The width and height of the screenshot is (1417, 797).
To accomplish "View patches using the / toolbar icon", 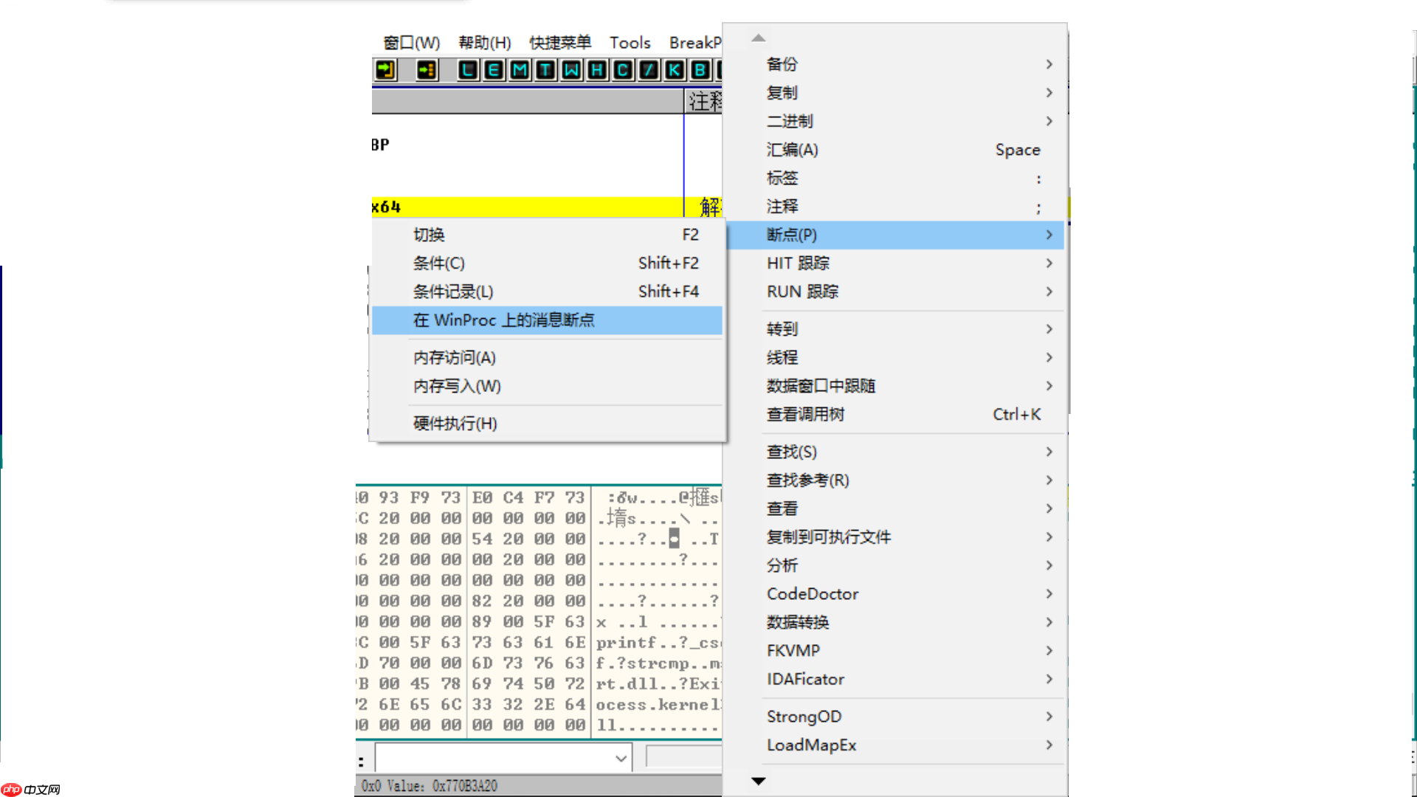I will (x=648, y=69).
